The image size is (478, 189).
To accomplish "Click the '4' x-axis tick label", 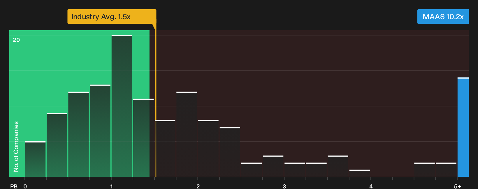I will pos(371,186).
